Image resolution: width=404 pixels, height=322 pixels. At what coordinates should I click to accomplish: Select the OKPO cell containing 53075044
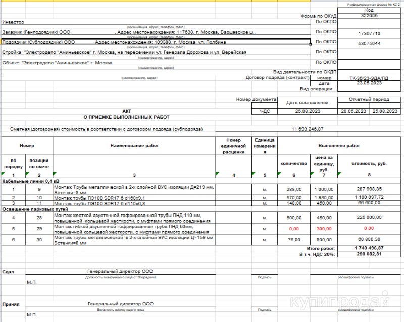[x=369, y=44]
